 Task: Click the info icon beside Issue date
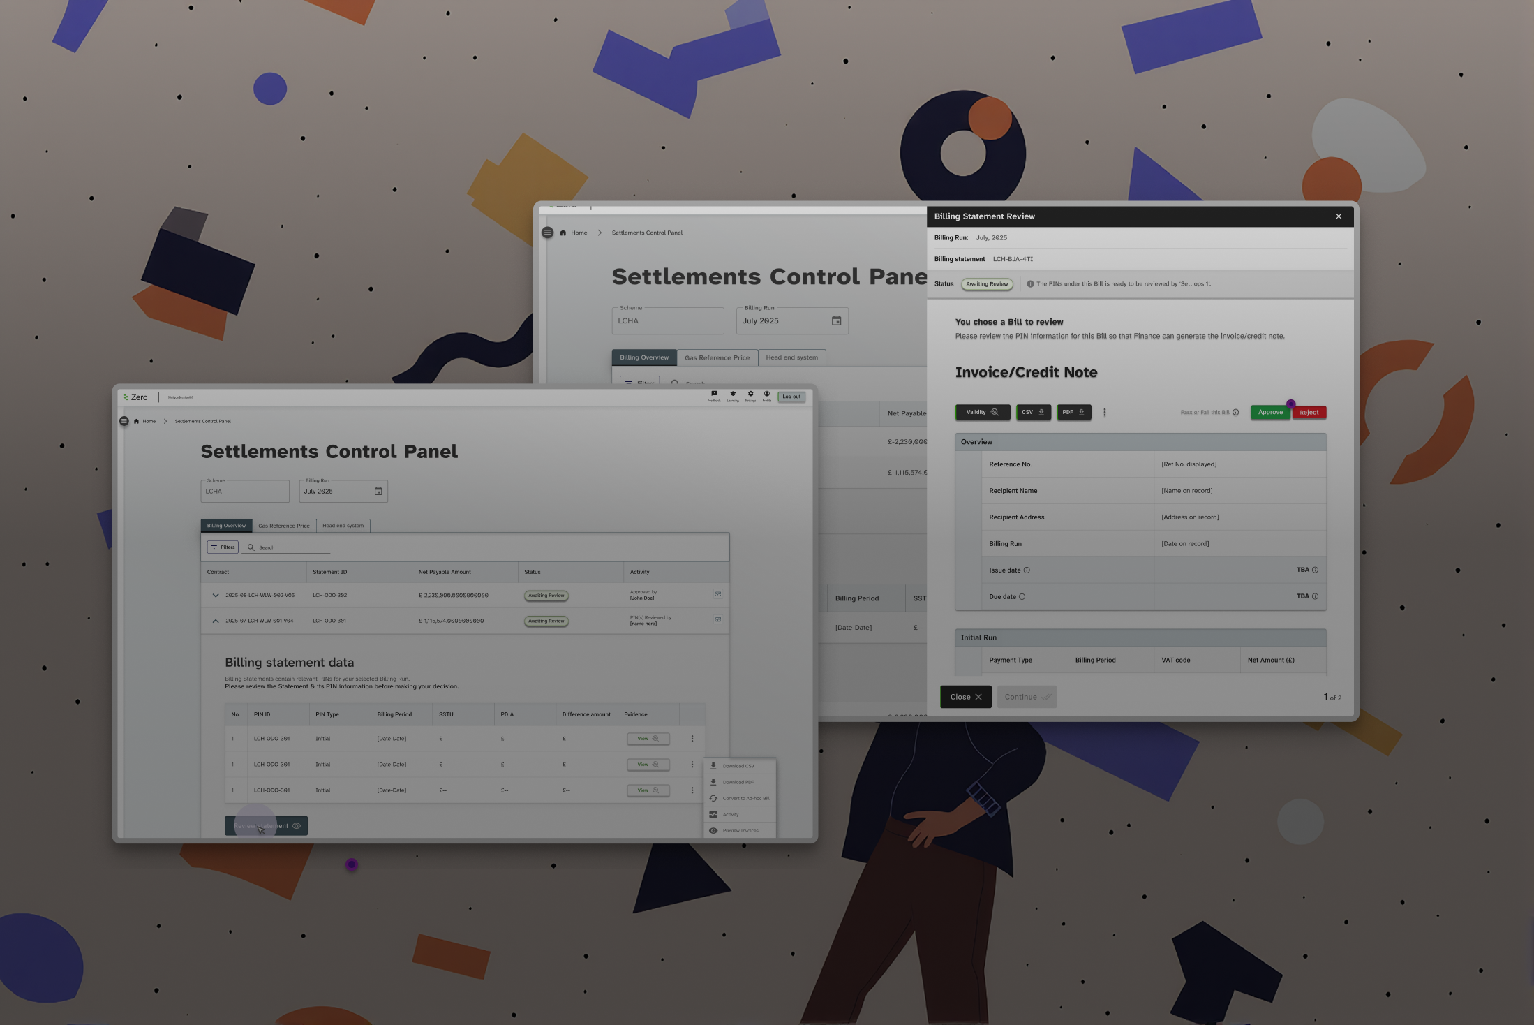click(x=1027, y=570)
